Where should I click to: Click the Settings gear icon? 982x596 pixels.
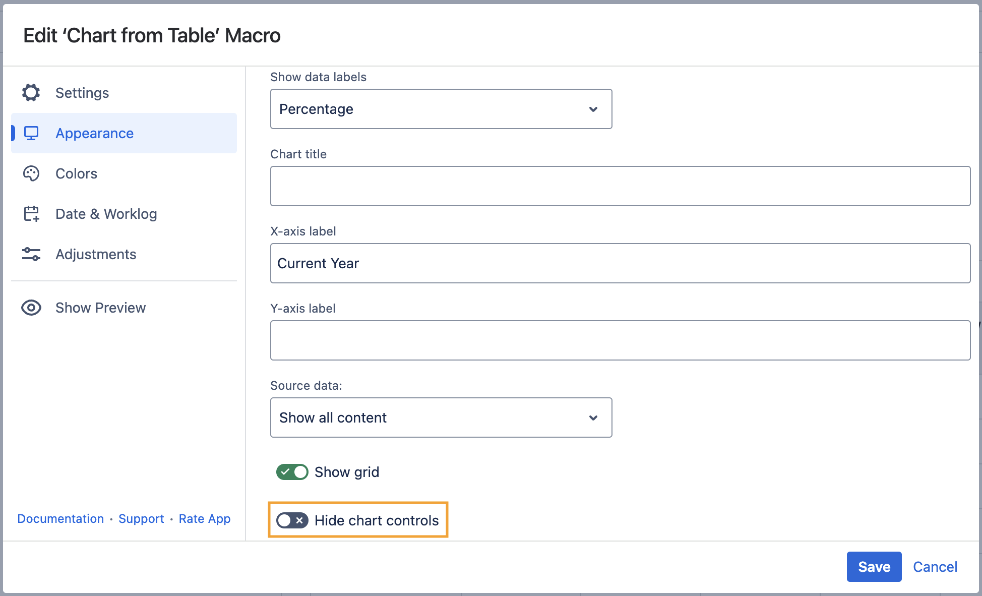point(31,93)
